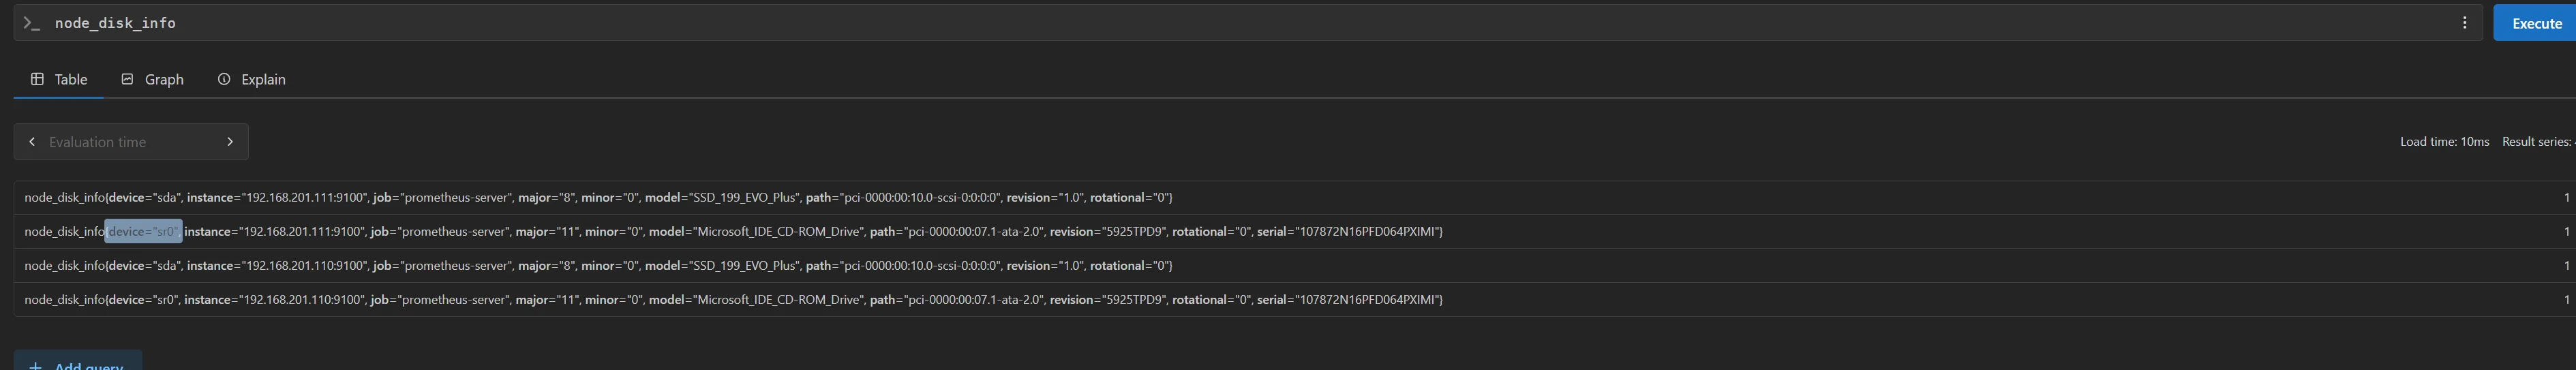Screen dimensions: 2576x370
Task: Run the query with the Execute button
Action: click(x=2535, y=23)
